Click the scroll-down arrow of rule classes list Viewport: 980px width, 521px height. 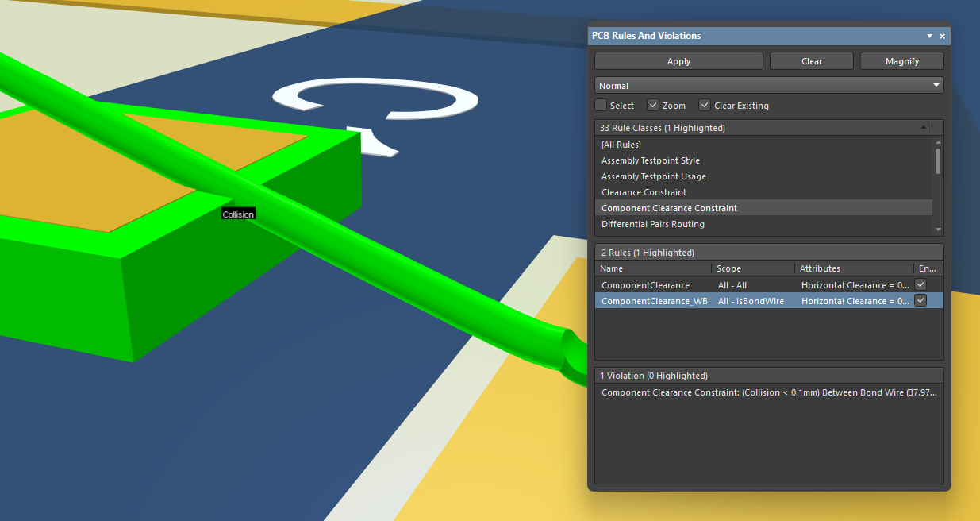tap(938, 230)
